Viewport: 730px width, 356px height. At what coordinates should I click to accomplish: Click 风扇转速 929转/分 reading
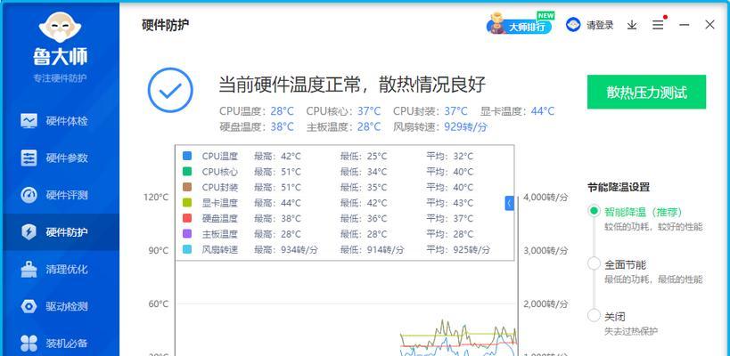pos(440,126)
